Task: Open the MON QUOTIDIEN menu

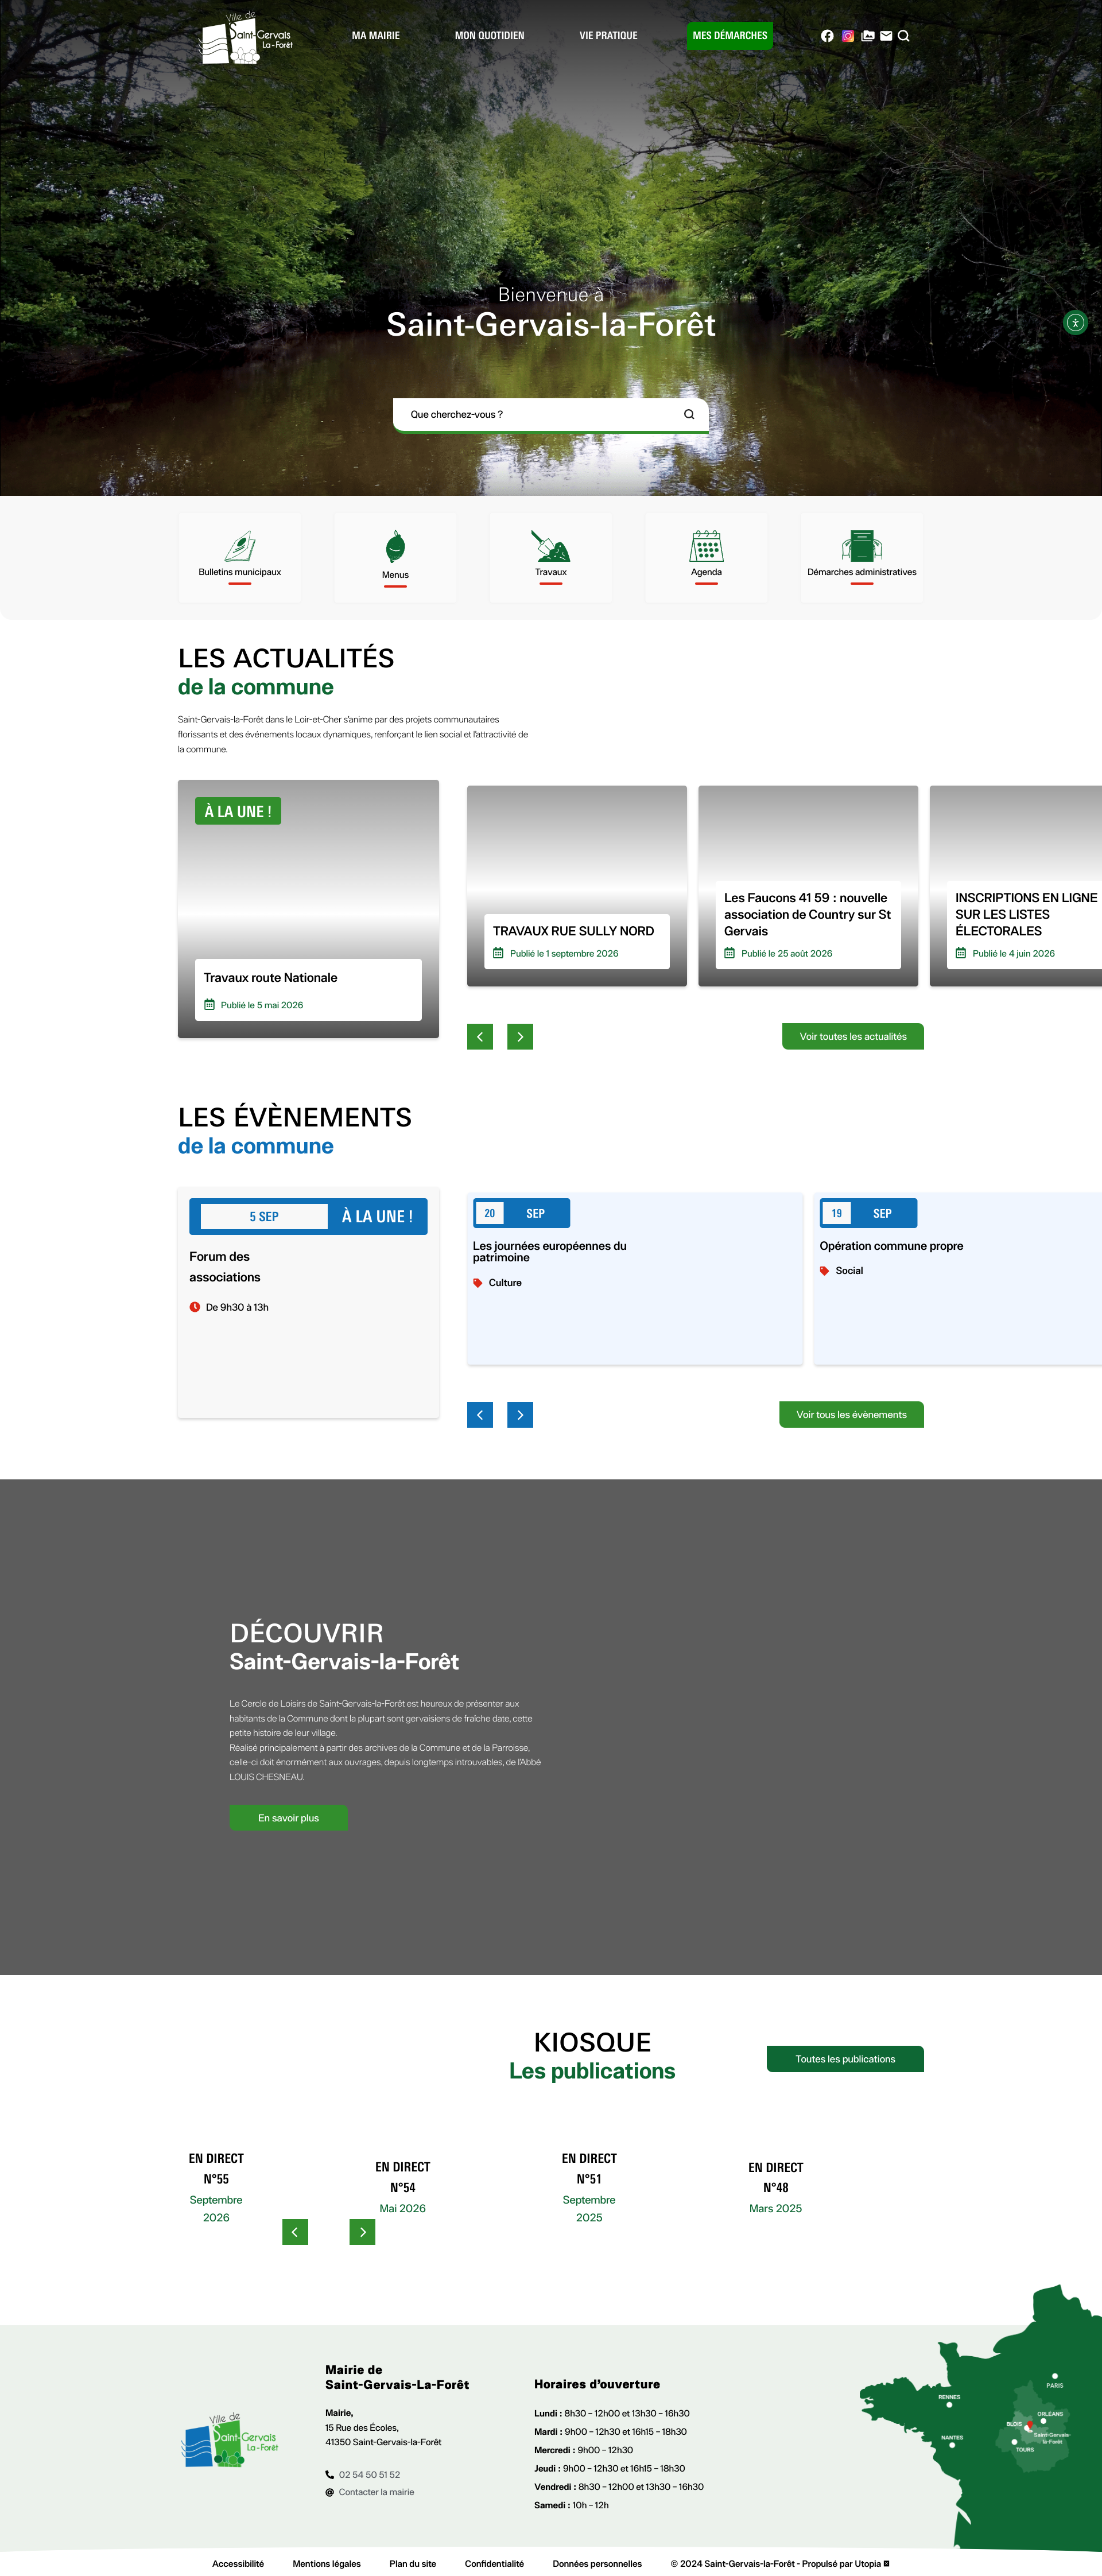Action: (x=490, y=36)
